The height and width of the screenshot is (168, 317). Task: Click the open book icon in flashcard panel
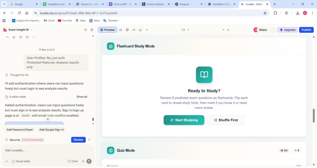click(204, 75)
